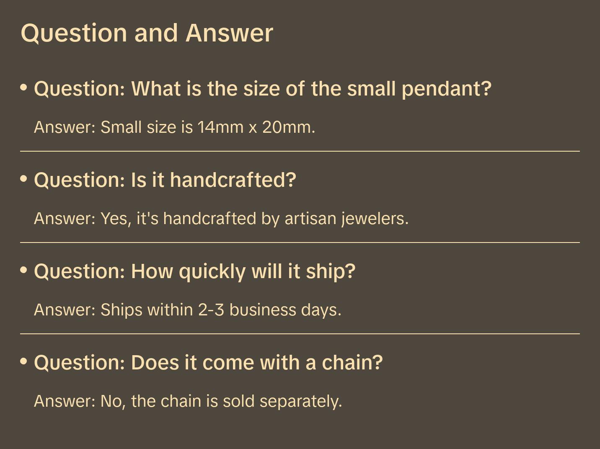600x449 pixels.
Task: Click the answer "Ships within 2-3 business days"
Action: pyautogui.click(x=188, y=310)
